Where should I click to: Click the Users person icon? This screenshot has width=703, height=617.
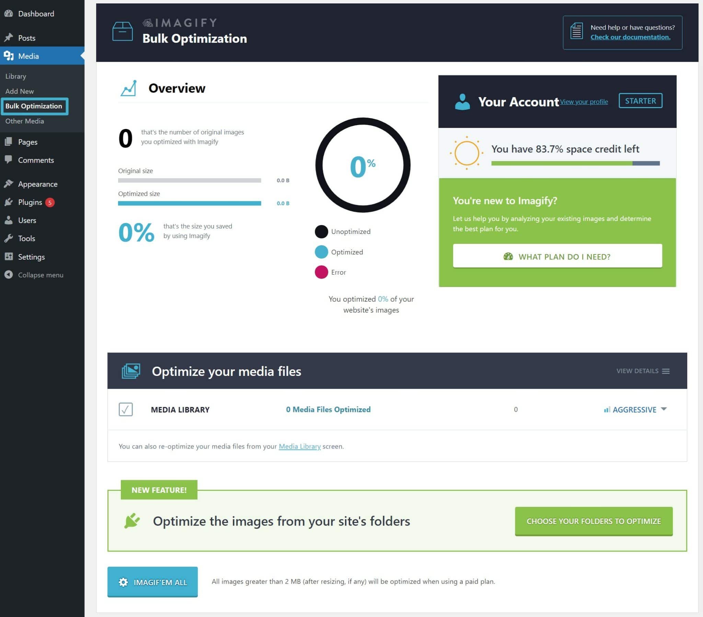[x=9, y=220]
